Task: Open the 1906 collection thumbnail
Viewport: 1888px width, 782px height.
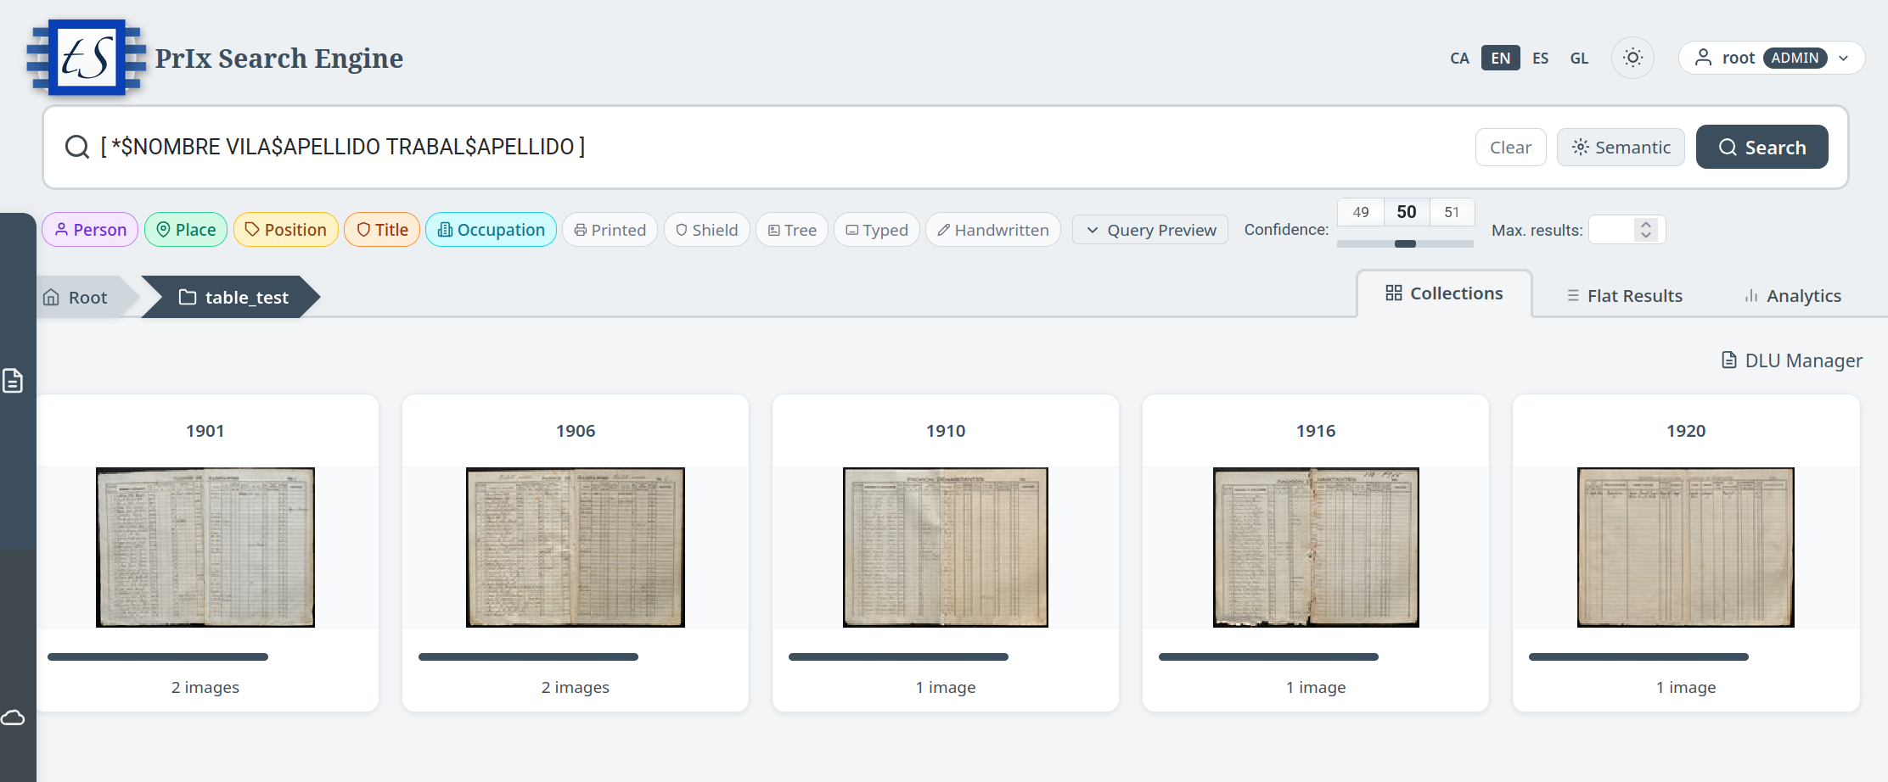Action: coord(576,547)
